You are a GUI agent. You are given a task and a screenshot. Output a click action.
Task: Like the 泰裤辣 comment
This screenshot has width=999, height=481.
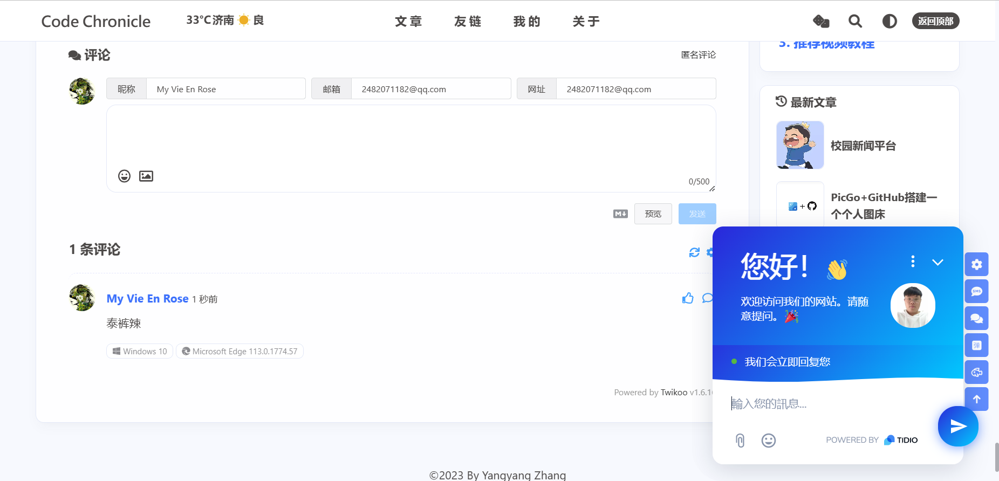[x=688, y=298]
